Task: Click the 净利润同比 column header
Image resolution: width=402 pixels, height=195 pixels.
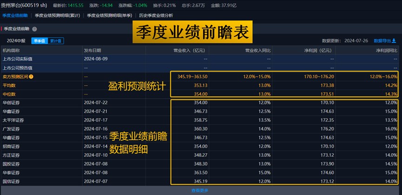Action: tap(387, 51)
